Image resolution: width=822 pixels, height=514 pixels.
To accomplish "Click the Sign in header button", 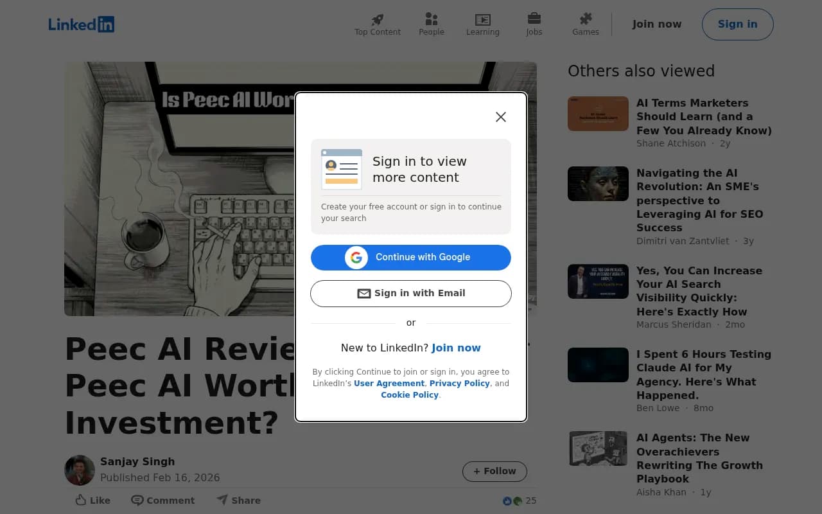I will 738,24.
